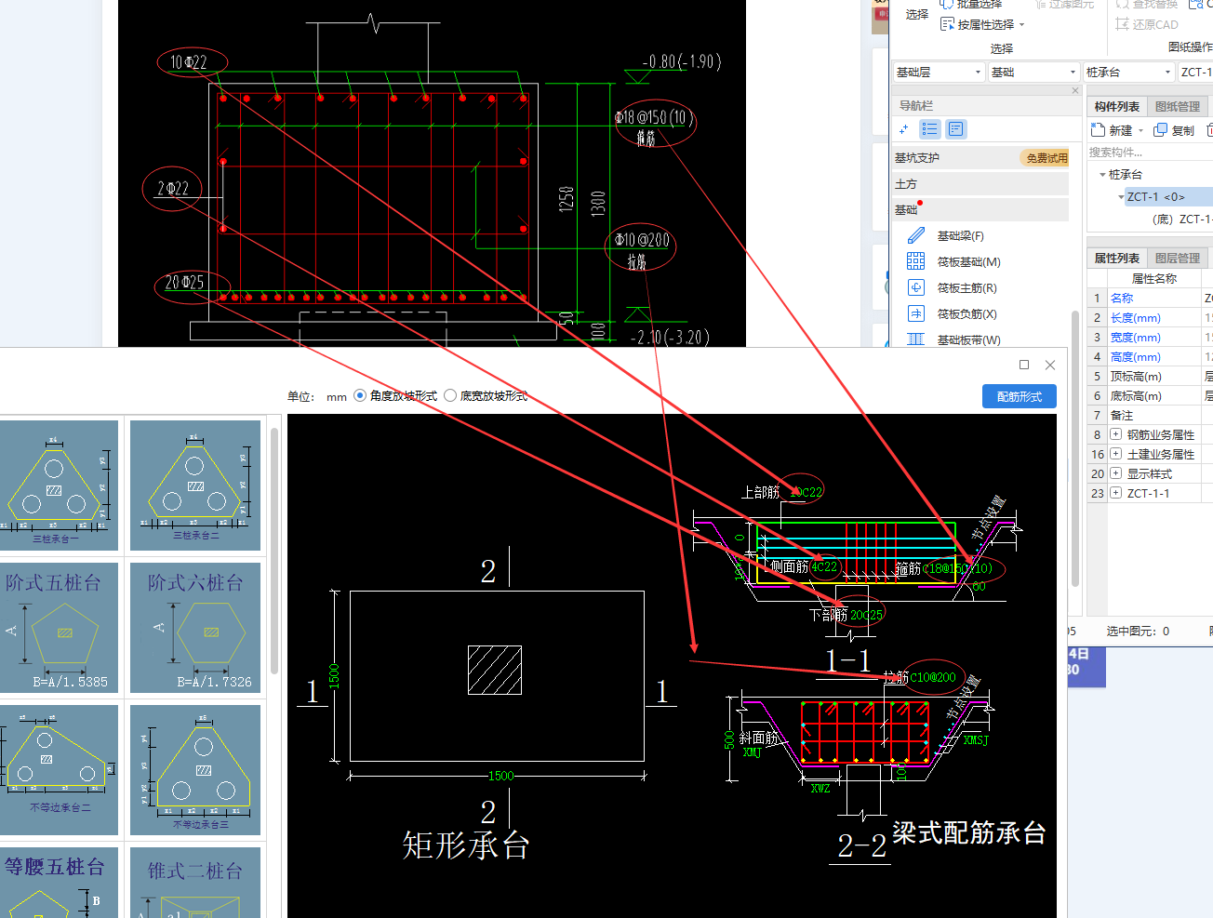Select the 底宽放坡形式 radio option
The width and height of the screenshot is (1213, 918).
[450, 395]
